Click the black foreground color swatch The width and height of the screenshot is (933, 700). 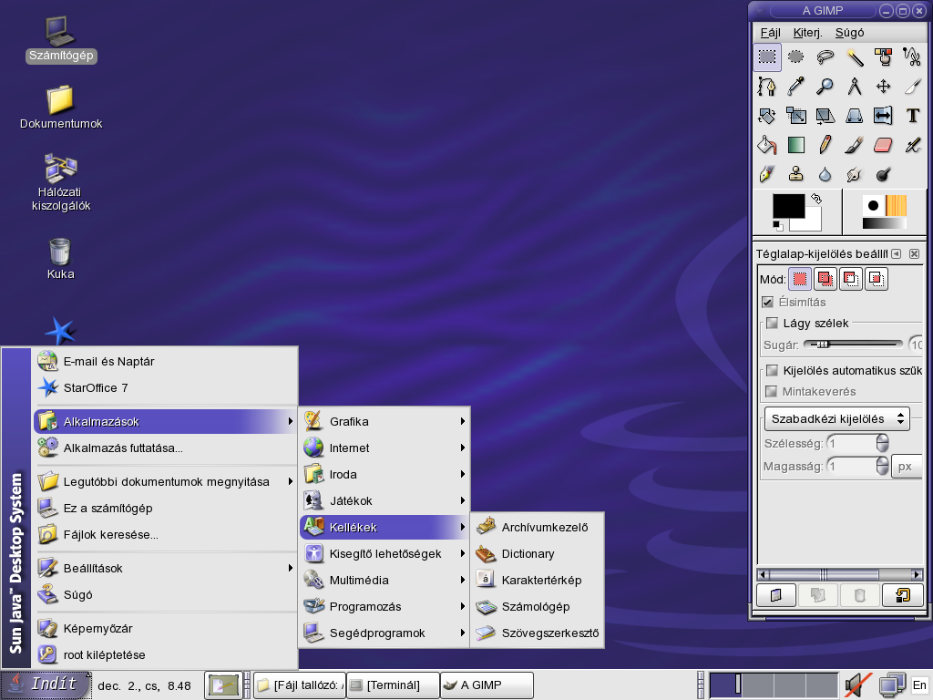click(x=788, y=206)
